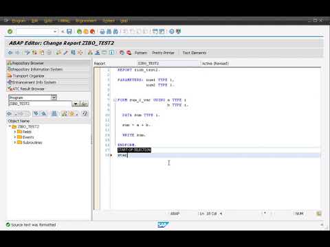Click the Find Next binoculars icon
This screenshot has width=330, height=247.
click(115, 32)
